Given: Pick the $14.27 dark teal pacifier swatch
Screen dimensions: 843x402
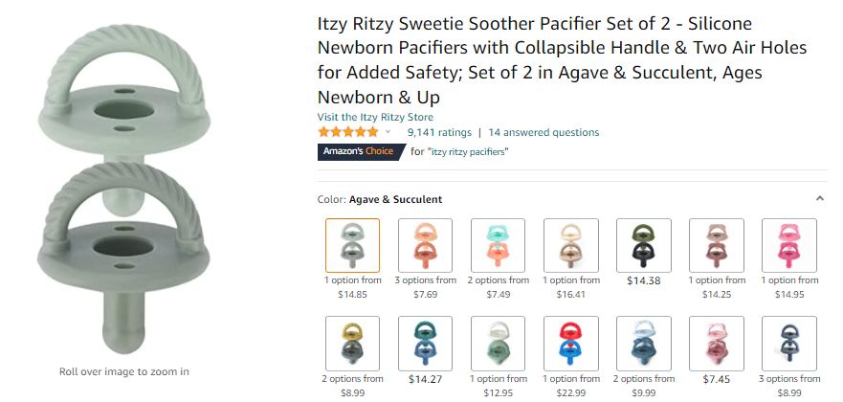Looking at the screenshot, I should [425, 343].
